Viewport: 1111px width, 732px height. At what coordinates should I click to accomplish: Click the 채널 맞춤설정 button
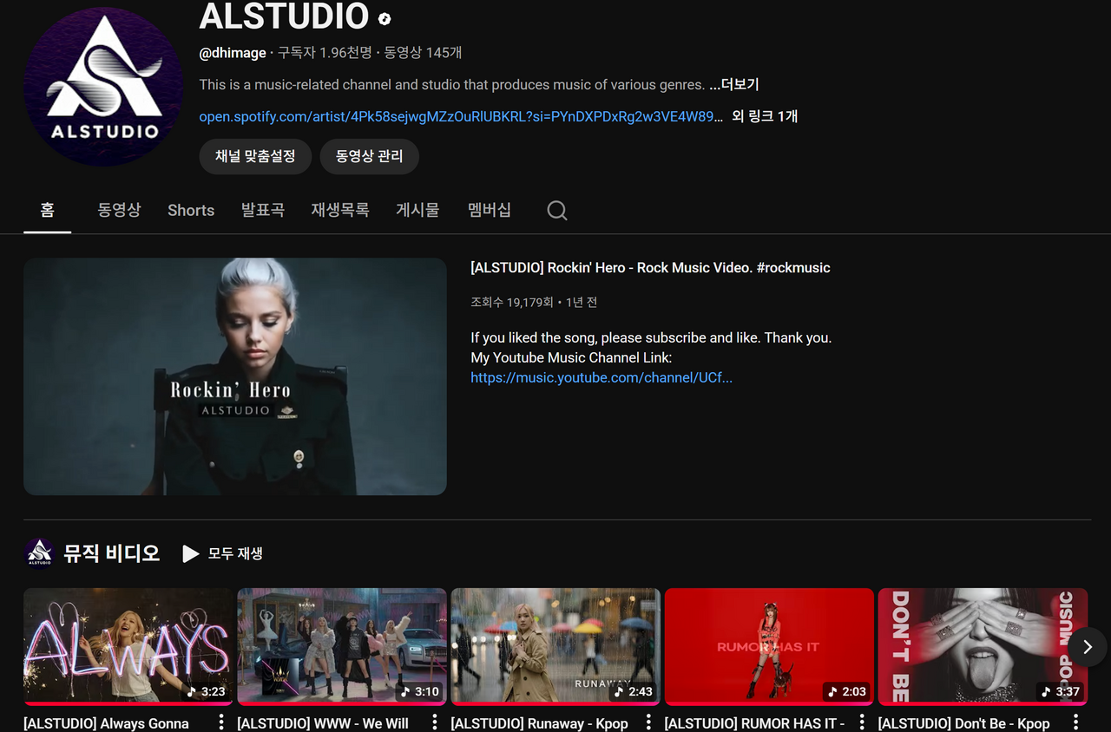pyautogui.click(x=255, y=156)
